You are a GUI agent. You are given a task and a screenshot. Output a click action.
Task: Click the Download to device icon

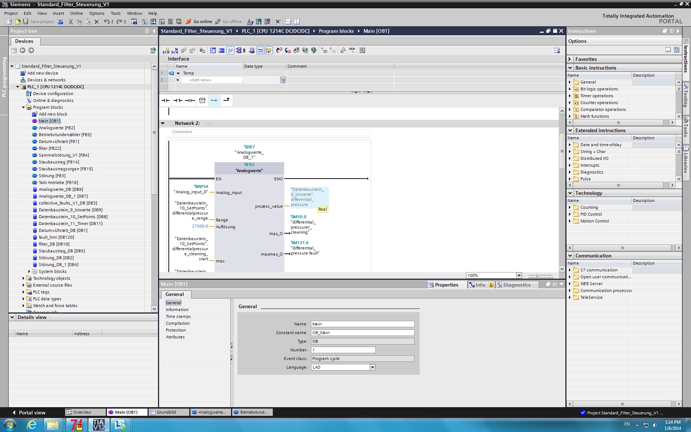pos(153,22)
